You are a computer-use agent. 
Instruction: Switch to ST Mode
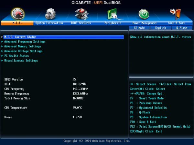(139, 28)
